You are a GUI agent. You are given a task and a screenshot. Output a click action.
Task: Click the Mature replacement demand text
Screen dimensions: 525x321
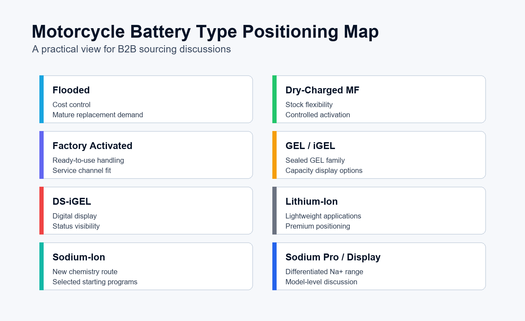98,115
